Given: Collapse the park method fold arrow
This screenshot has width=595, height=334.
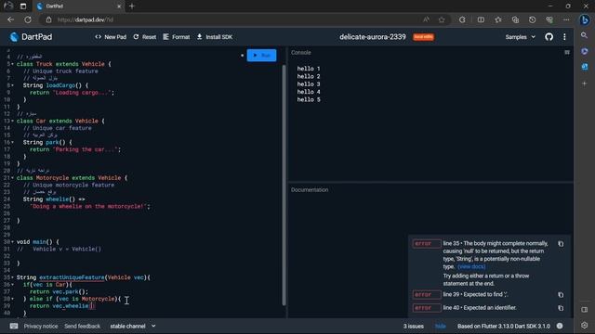Looking at the screenshot, I should click(x=12, y=142).
